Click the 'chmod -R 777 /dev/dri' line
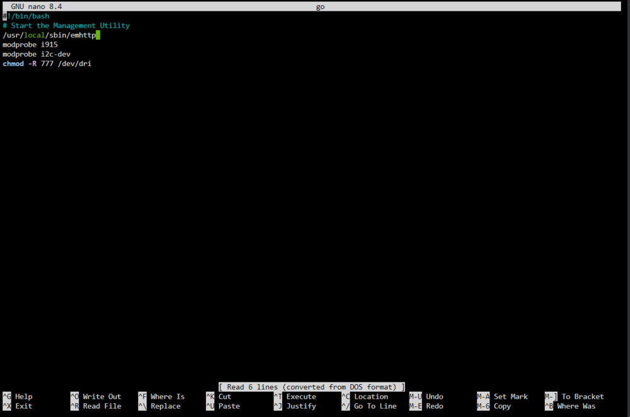This screenshot has width=630, height=417. point(47,64)
